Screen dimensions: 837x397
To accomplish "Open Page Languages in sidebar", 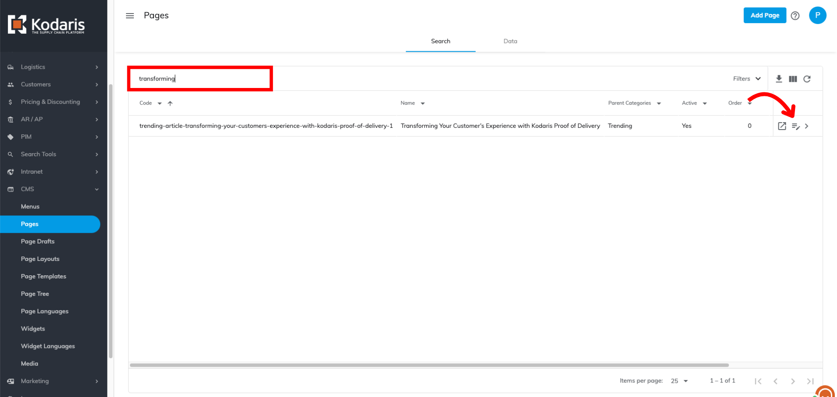I will pos(45,312).
